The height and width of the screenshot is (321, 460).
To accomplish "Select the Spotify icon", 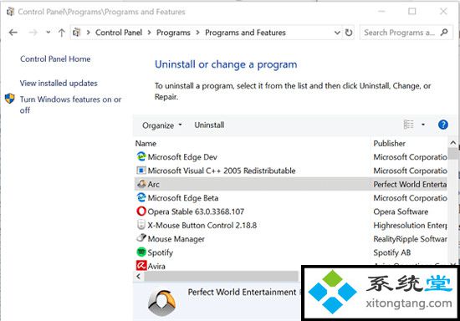I will point(141,252).
